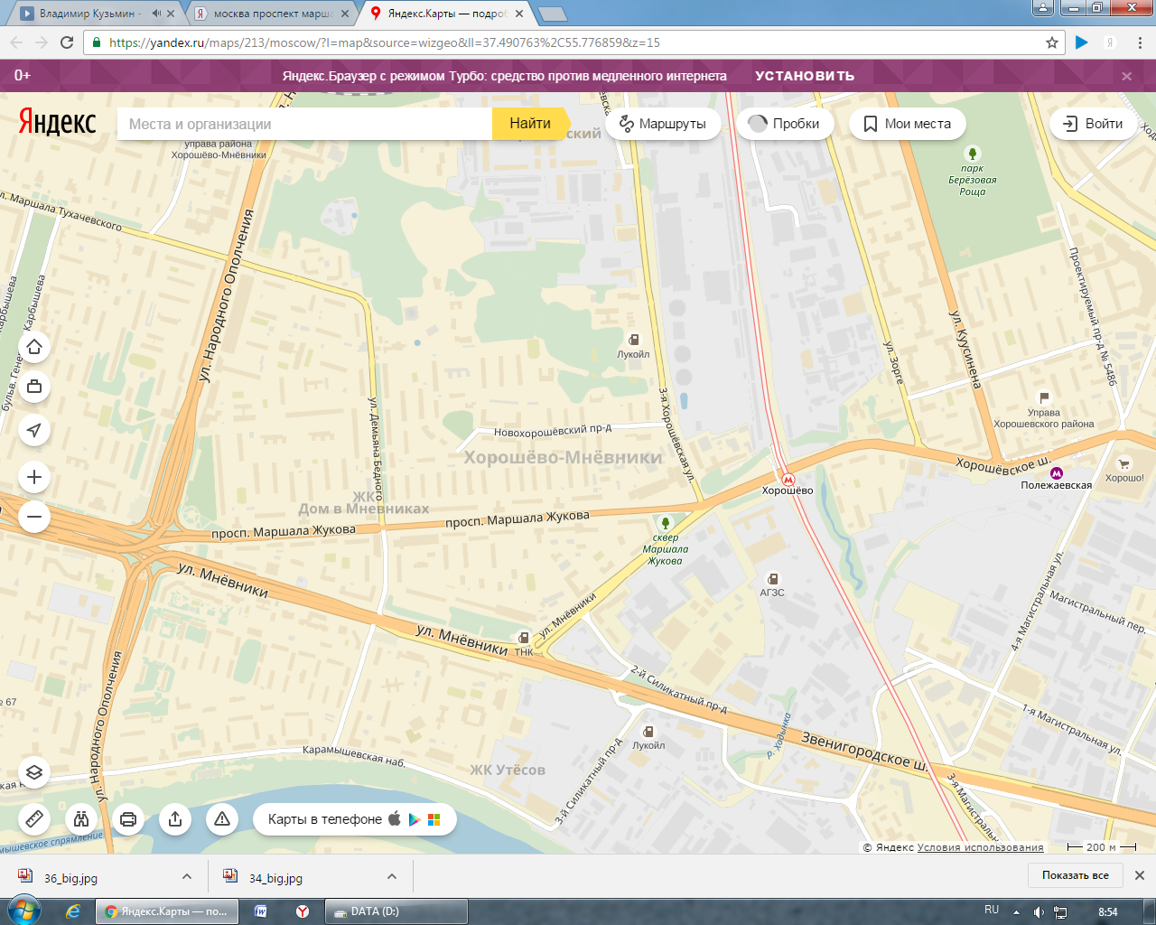Share the map via upload icon

[x=175, y=819]
